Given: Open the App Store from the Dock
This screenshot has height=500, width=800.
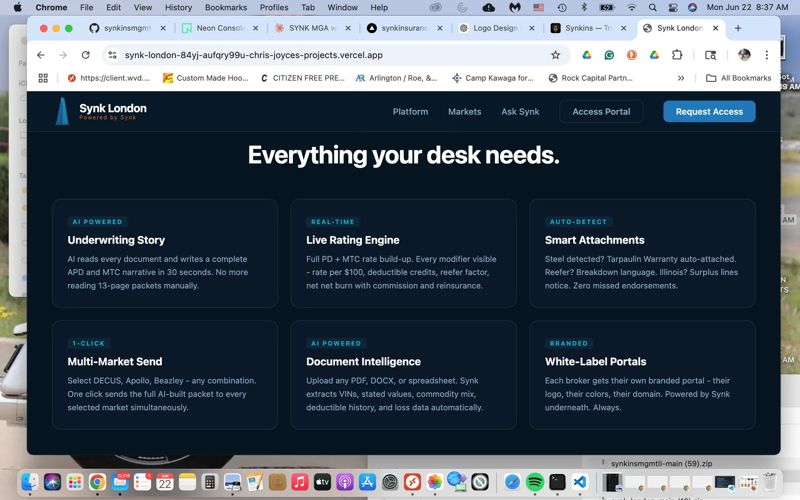Looking at the screenshot, I should tap(367, 482).
